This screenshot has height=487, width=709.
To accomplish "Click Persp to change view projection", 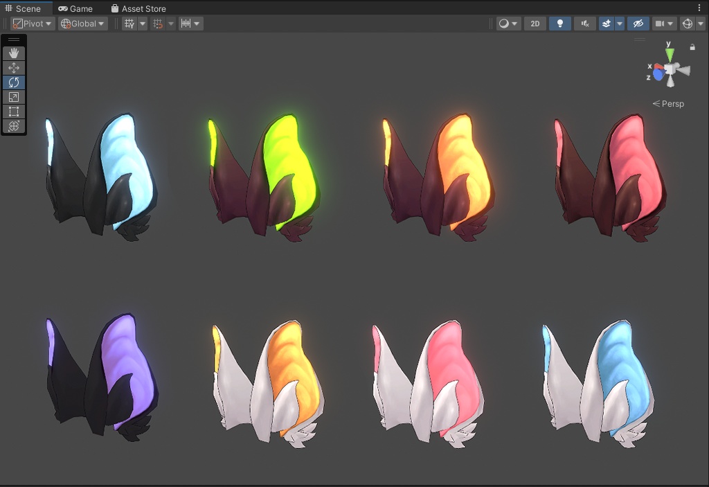I will [x=671, y=103].
